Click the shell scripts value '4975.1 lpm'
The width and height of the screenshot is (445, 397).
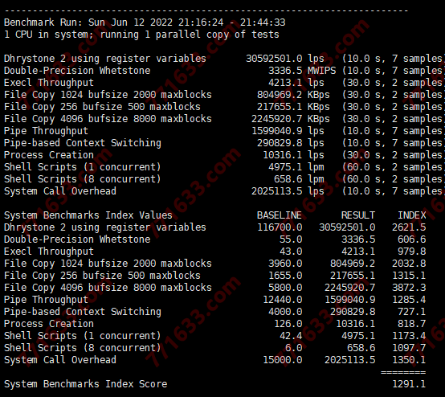tap(296, 167)
